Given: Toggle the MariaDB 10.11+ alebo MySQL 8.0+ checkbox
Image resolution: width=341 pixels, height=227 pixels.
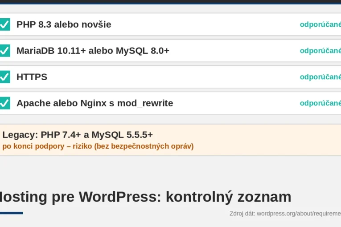Looking at the screenshot, I should 4,51.
